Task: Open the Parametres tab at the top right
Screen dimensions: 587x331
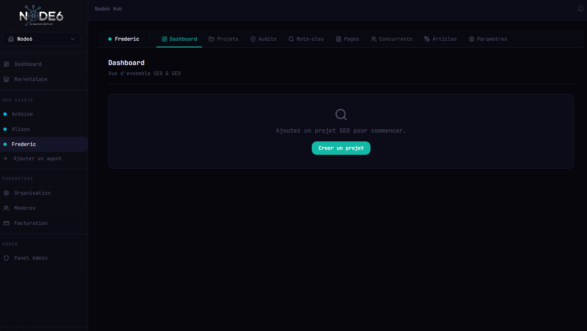Action: pyautogui.click(x=488, y=39)
